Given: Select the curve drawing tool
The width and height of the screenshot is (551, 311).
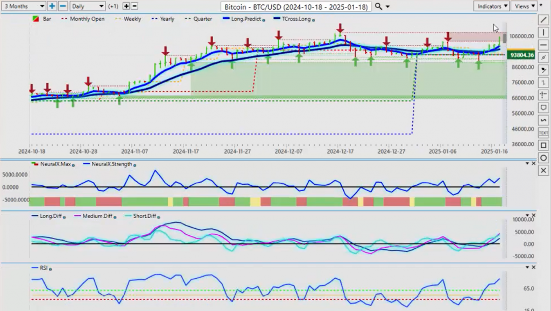Looking at the screenshot, I should coord(543,120).
